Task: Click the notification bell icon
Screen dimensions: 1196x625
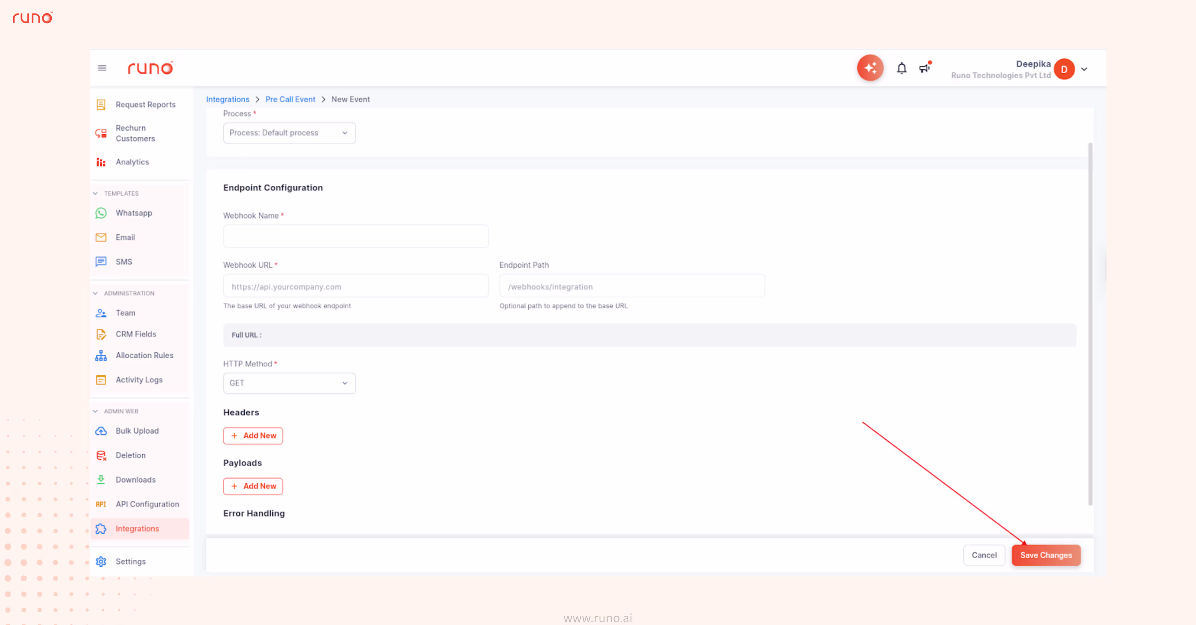Action: pos(901,68)
